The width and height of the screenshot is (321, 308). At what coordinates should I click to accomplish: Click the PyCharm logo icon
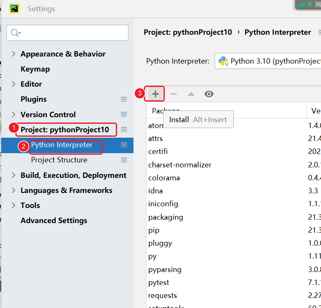[x=14, y=9]
